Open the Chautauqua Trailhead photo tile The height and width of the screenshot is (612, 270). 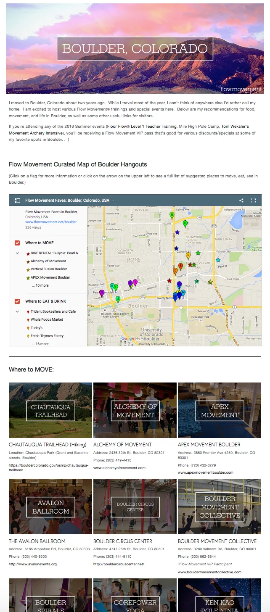[50, 410]
